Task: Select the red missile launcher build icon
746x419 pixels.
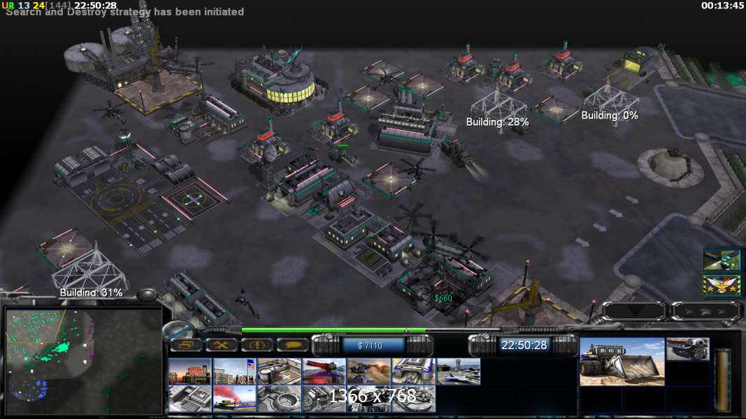Action: 324,372
